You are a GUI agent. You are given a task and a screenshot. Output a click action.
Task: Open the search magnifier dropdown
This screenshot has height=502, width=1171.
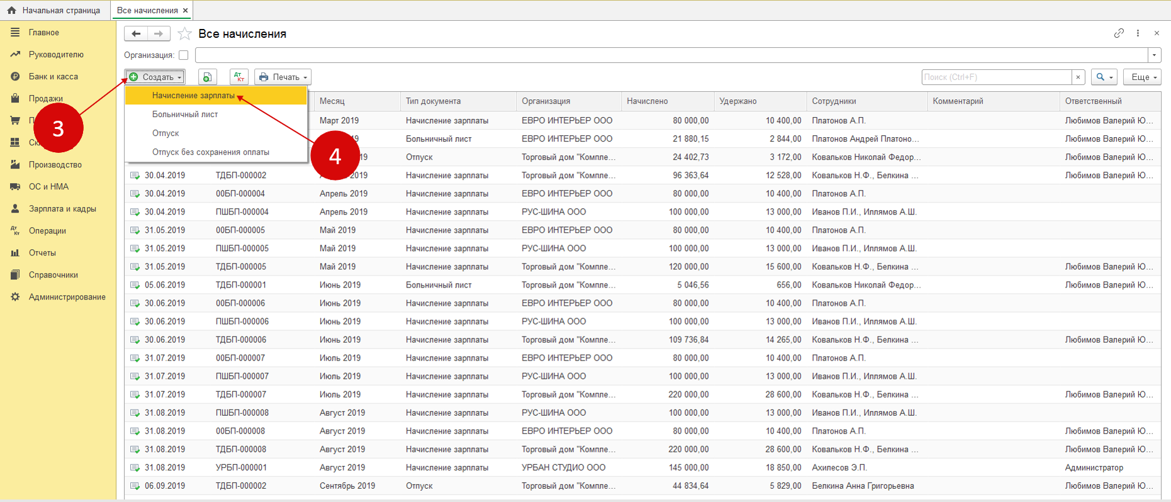(1104, 77)
